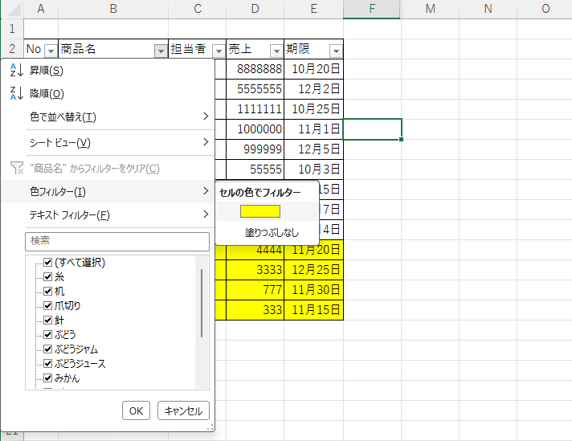Pick the yellow cell color filter swatch
Viewport: 572px width, 441px height.
click(x=260, y=211)
